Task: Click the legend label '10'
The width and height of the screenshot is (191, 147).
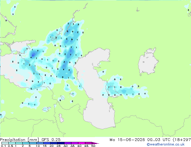Action: [38, 146]
